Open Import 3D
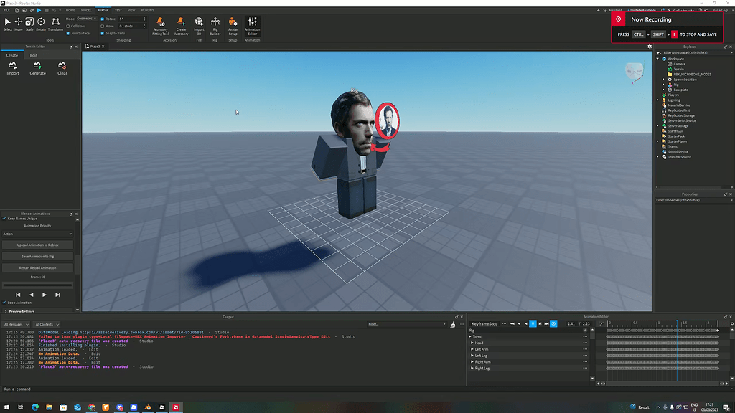The height and width of the screenshot is (413, 735). click(x=199, y=27)
